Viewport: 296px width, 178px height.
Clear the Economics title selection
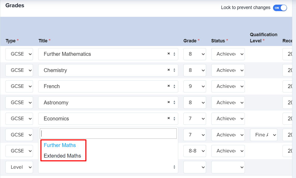pyautogui.click(x=169, y=118)
